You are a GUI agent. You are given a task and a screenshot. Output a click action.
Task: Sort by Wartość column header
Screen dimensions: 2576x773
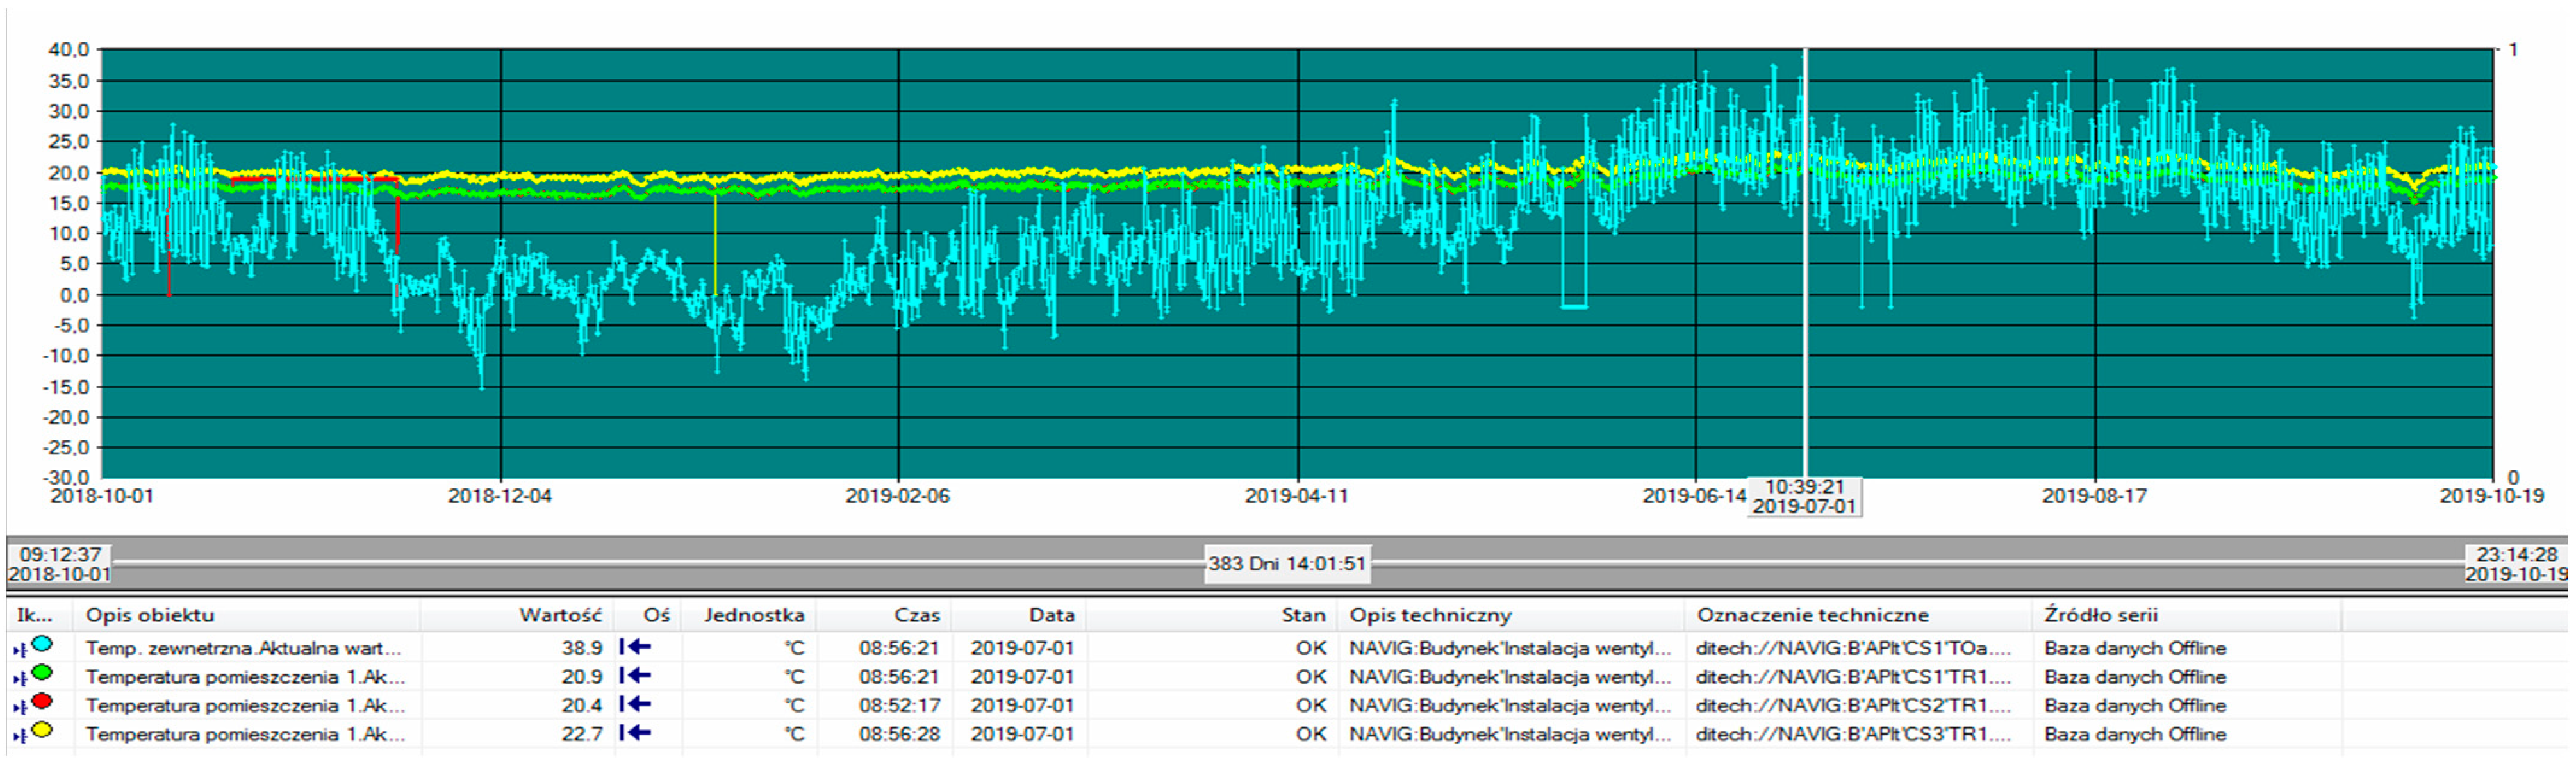(560, 615)
